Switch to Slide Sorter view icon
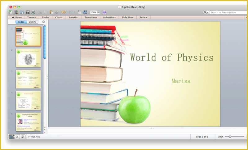Viewport: 248px width, 150px height. point(17,137)
